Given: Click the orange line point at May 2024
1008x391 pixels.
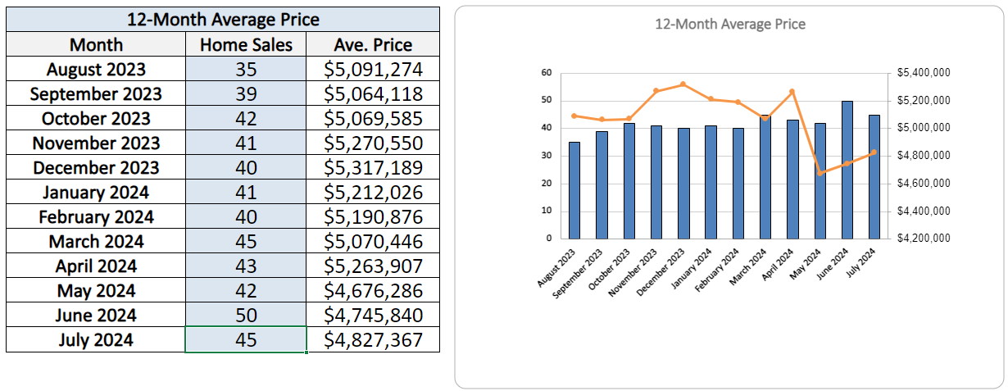Looking at the screenshot, I should click(x=820, y=173).
